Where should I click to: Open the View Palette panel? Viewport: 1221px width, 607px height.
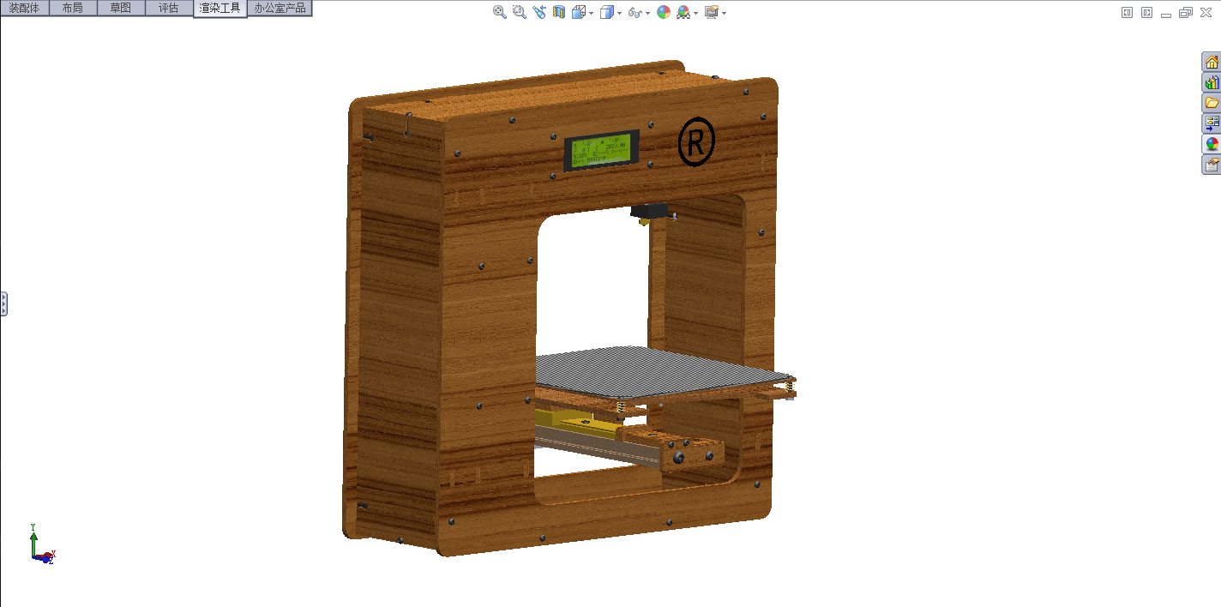tap(1212, 123)
